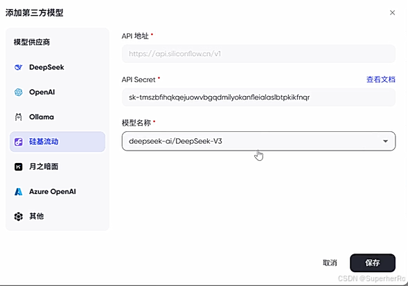The width and height of the screenshot is (408, 286).
Task: Pick 月之暗面 in the provider list
Action: [57, 166]
